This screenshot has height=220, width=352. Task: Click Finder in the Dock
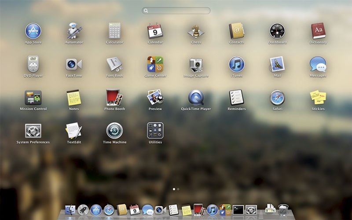click(70, 210)
